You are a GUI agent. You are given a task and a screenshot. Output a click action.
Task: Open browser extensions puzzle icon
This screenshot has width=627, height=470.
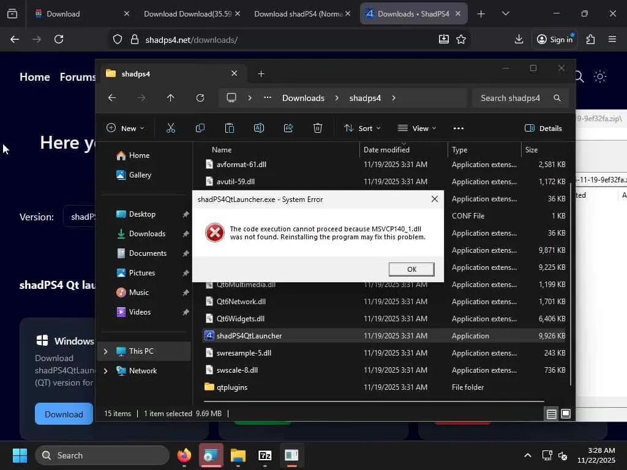point(590,39)
